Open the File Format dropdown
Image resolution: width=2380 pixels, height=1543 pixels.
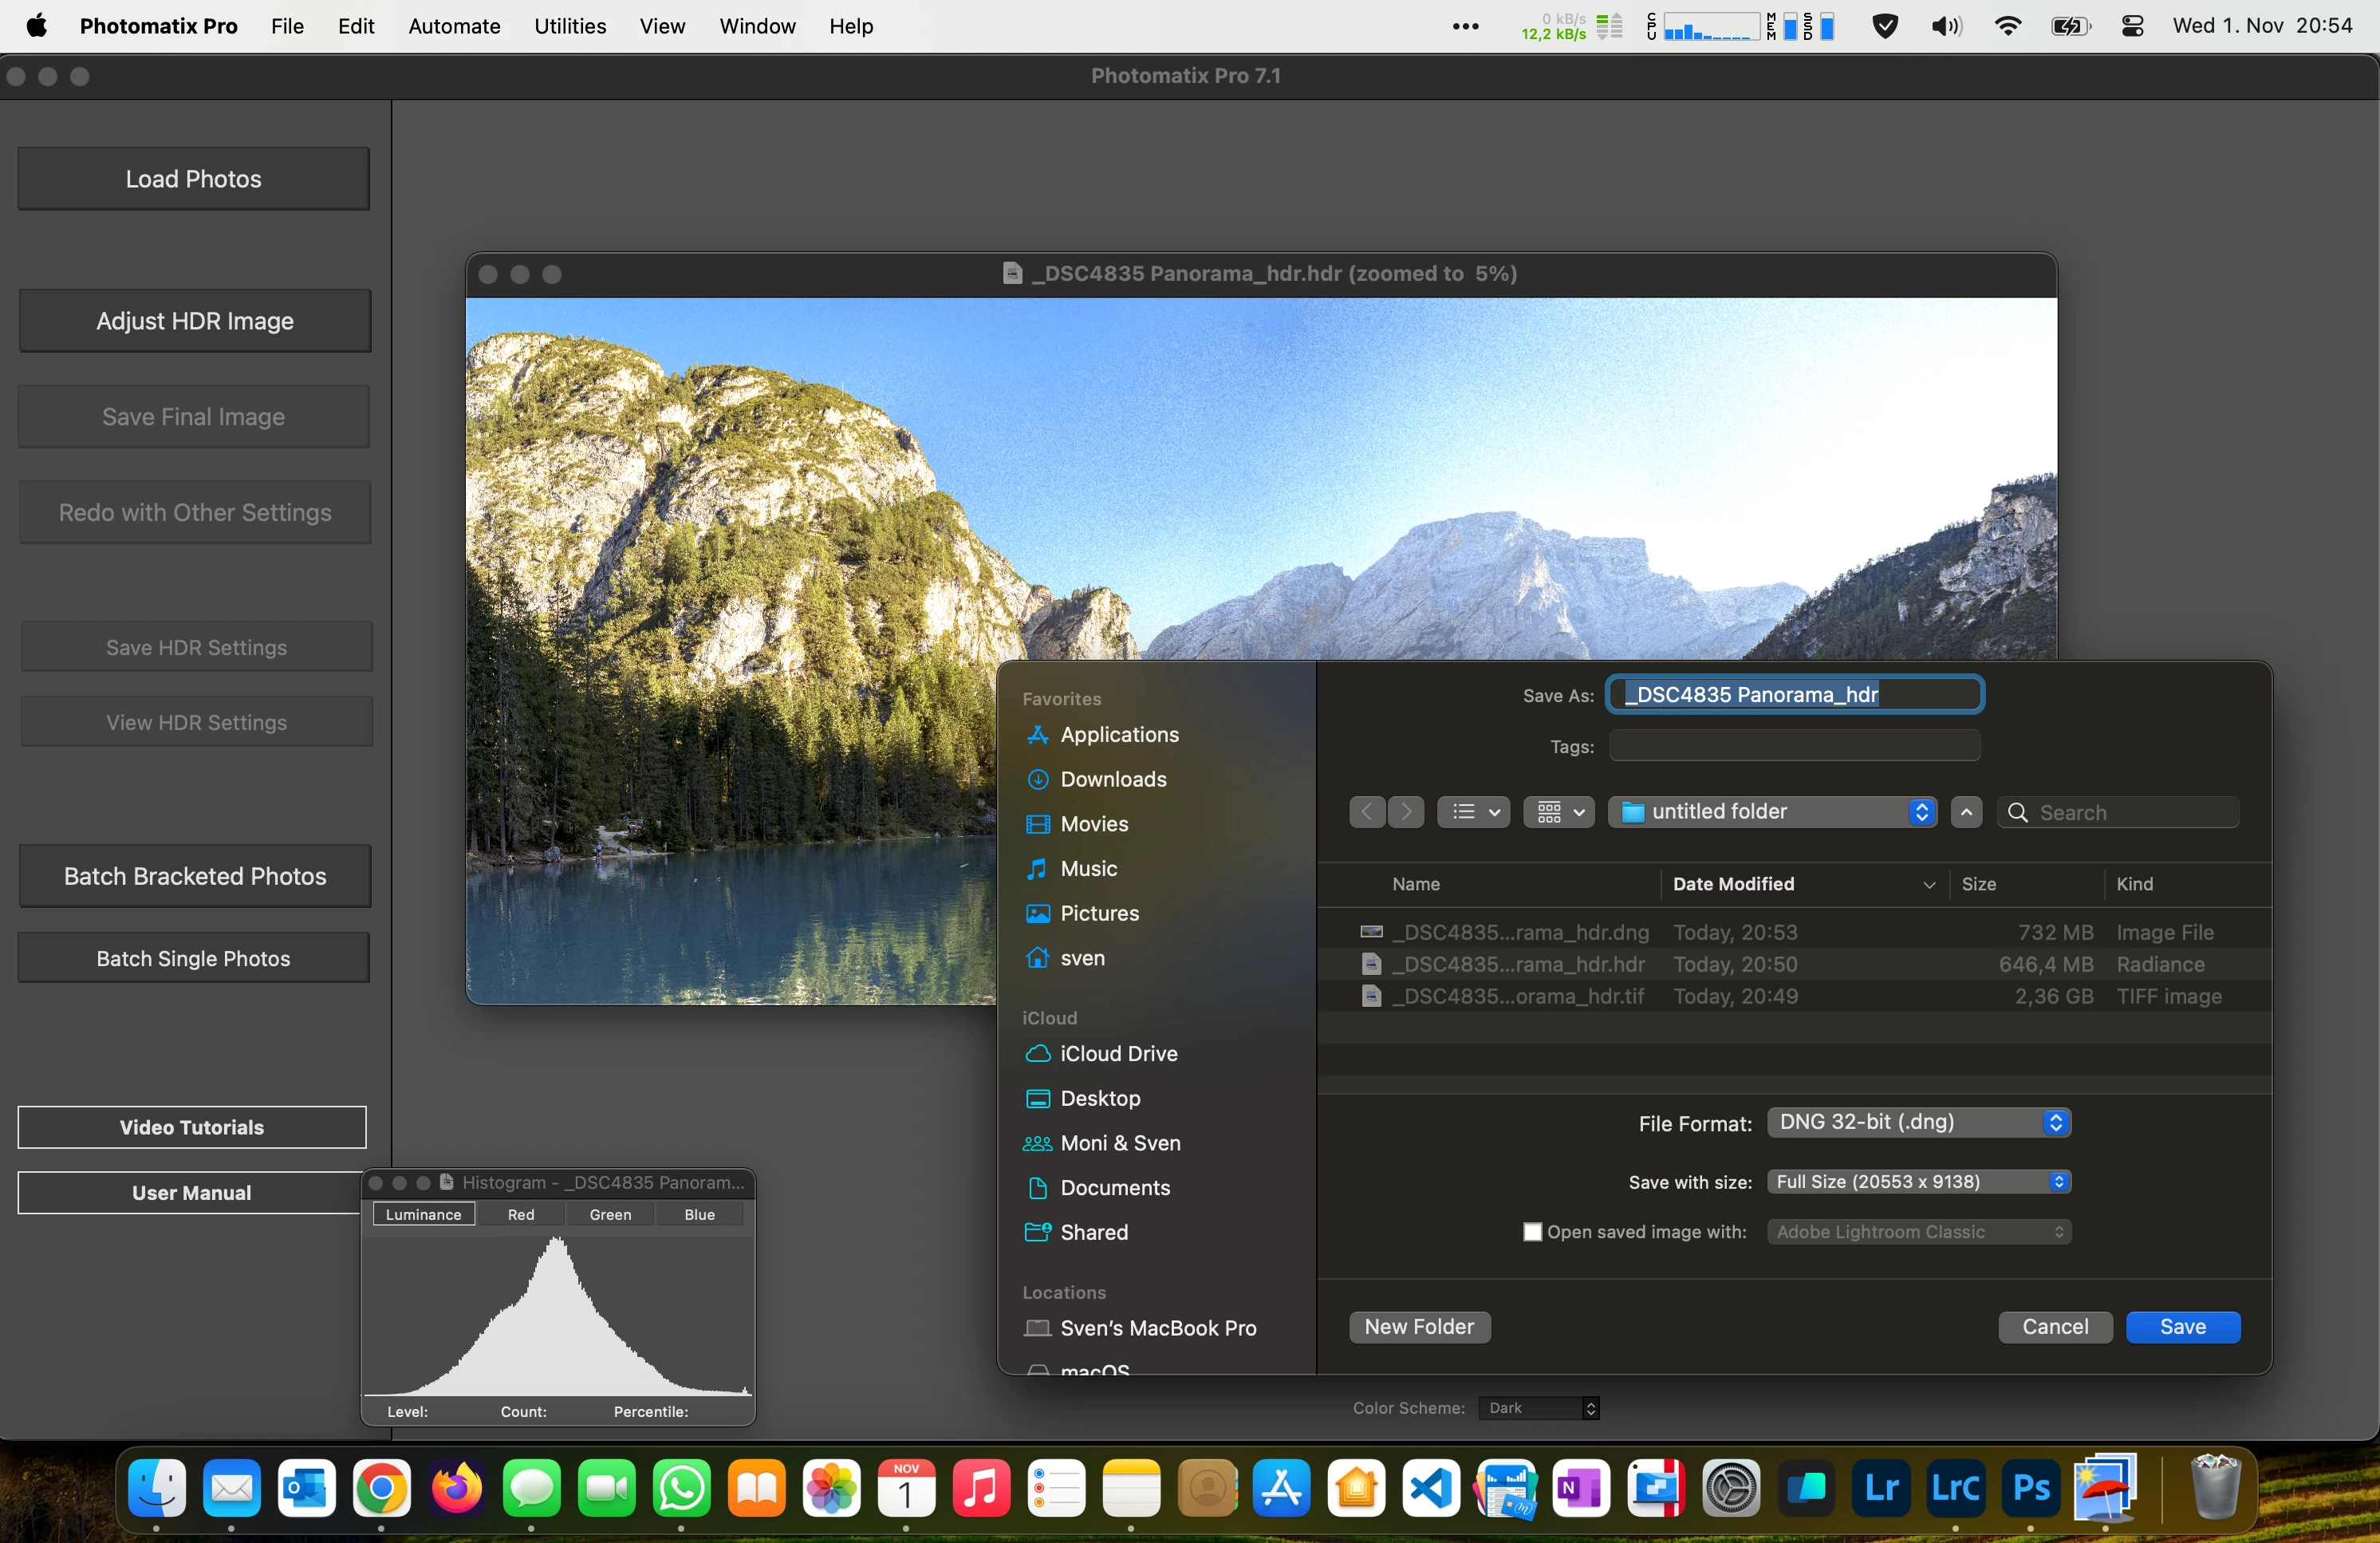[1918, 1122]
